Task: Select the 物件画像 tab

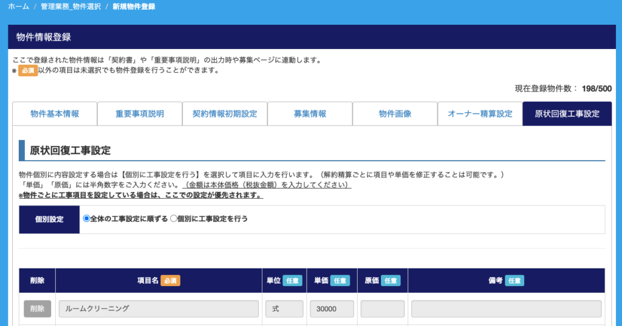Action: 395,114
